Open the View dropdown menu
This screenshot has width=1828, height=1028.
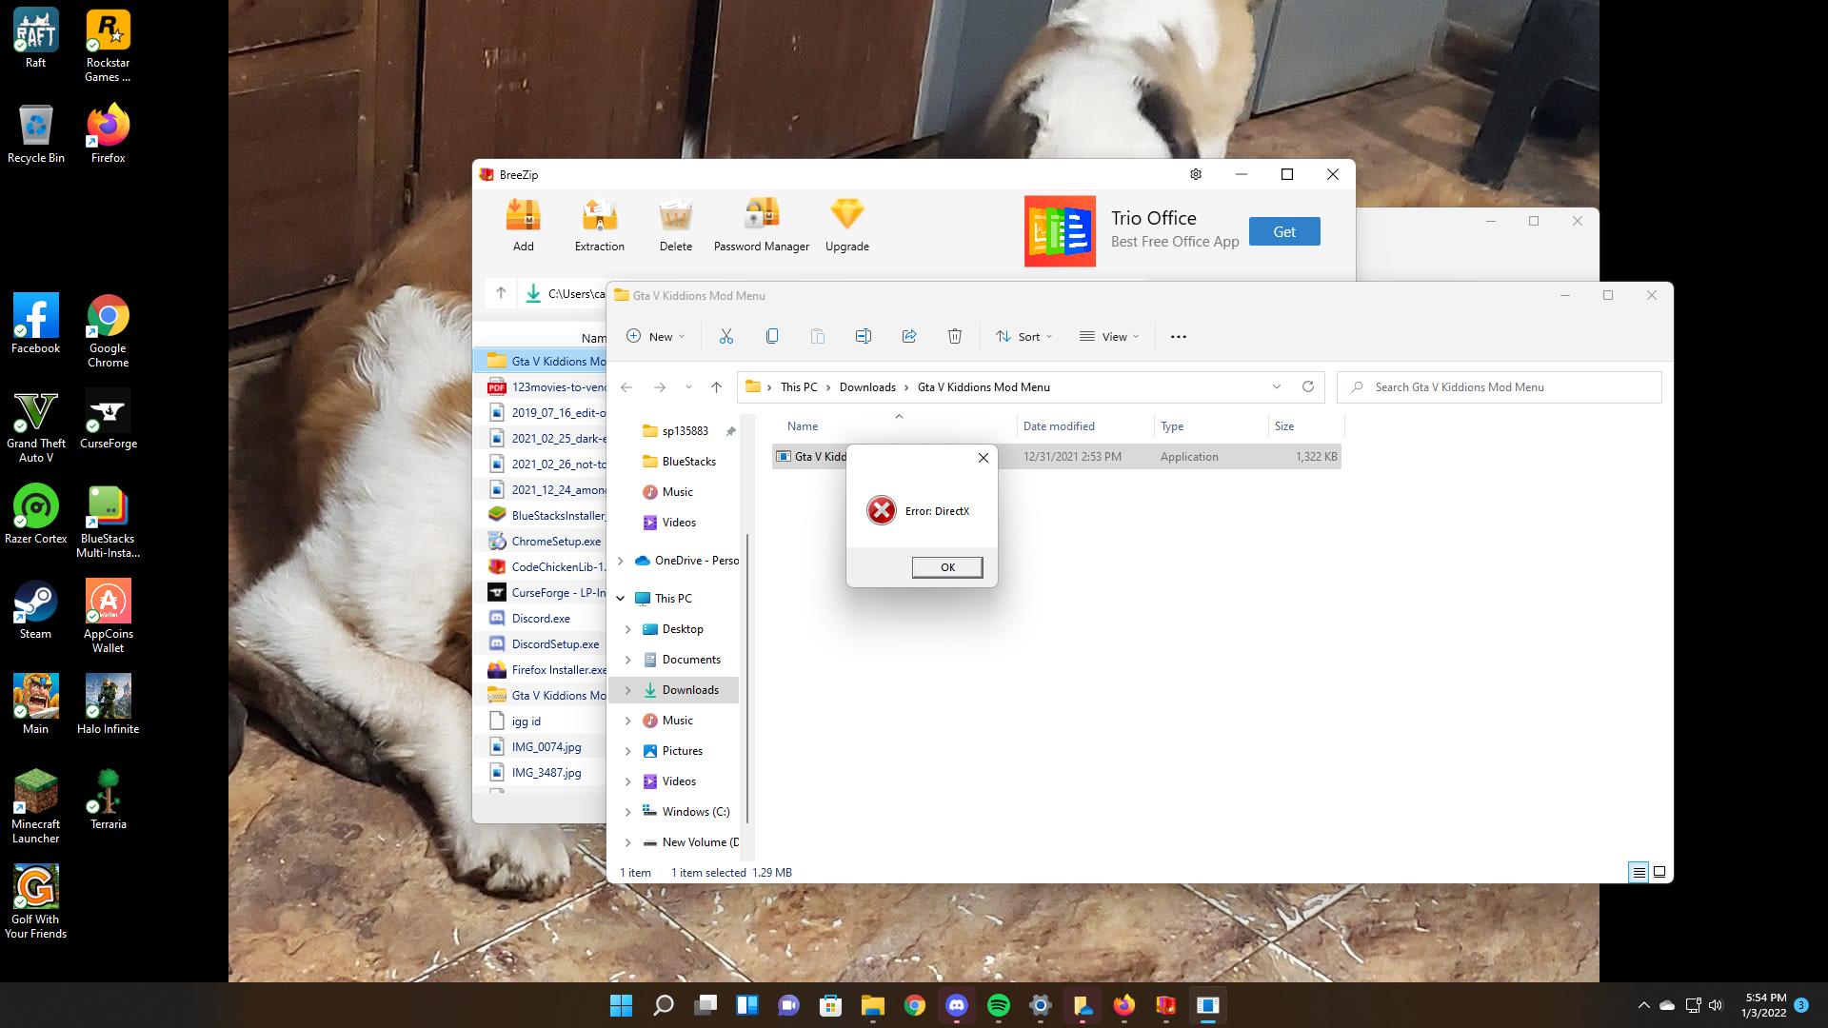coord(1109,336)
